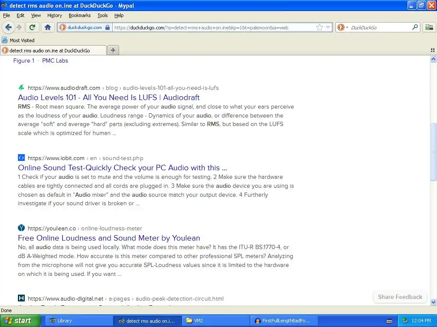
Task: Select the DuckDuckGo search results tab
Action: pos(53,50)
